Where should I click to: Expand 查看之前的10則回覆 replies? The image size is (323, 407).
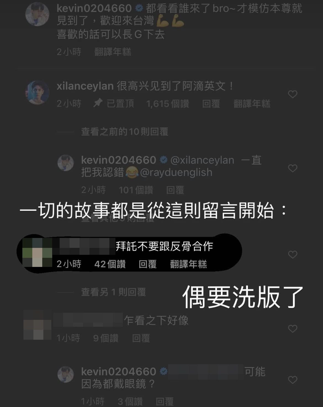(125, 132)
